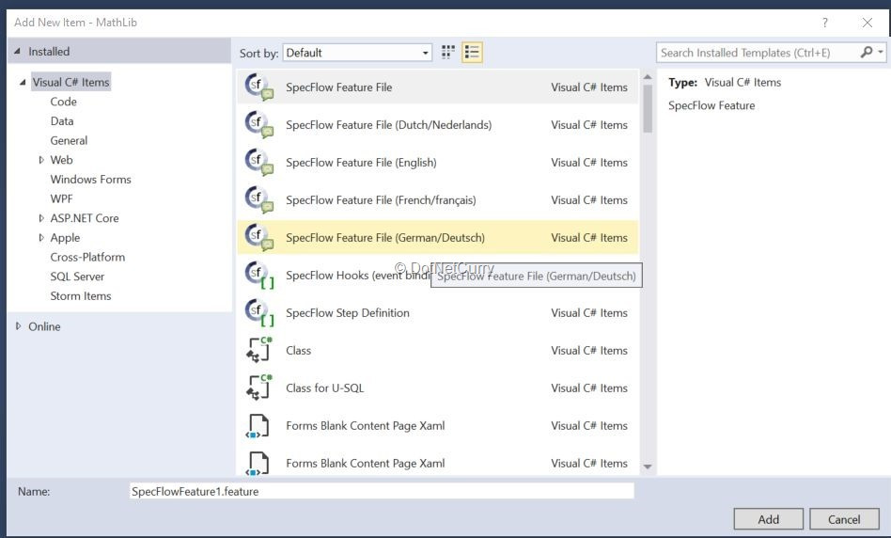This screenshot has height=538, width=891.
Task: Select the Data category
Action: (61, 120)
